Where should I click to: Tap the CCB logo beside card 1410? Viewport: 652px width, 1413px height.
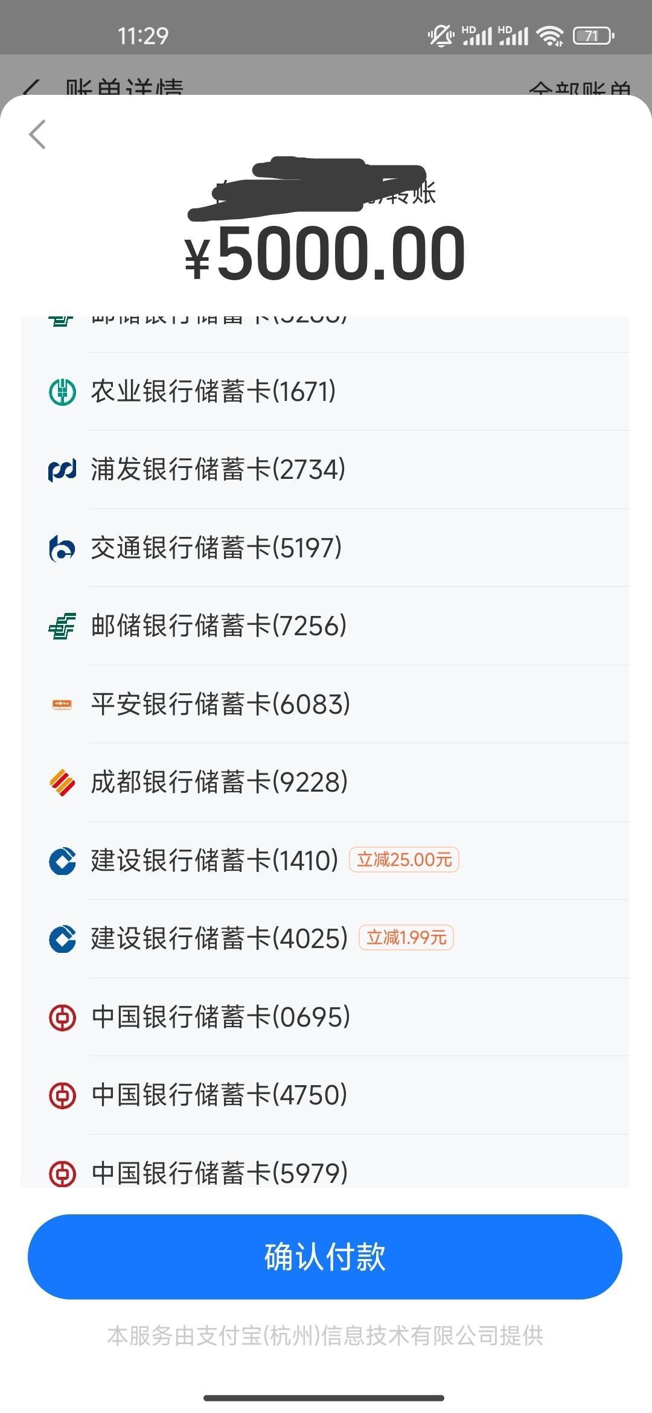point(62,860)
